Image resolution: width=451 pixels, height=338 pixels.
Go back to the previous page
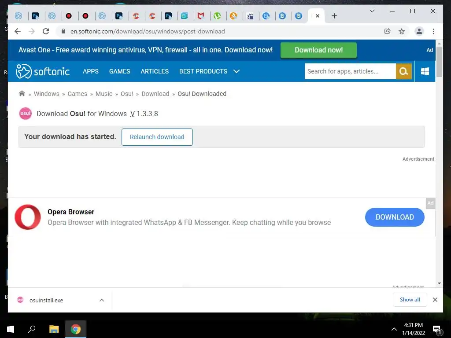(x=18, y=31)
